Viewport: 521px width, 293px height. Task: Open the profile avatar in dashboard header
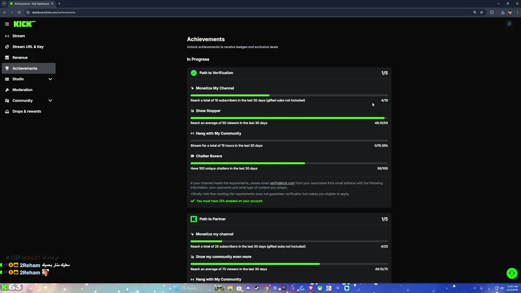pyautogui.click(x=509, y=24)
